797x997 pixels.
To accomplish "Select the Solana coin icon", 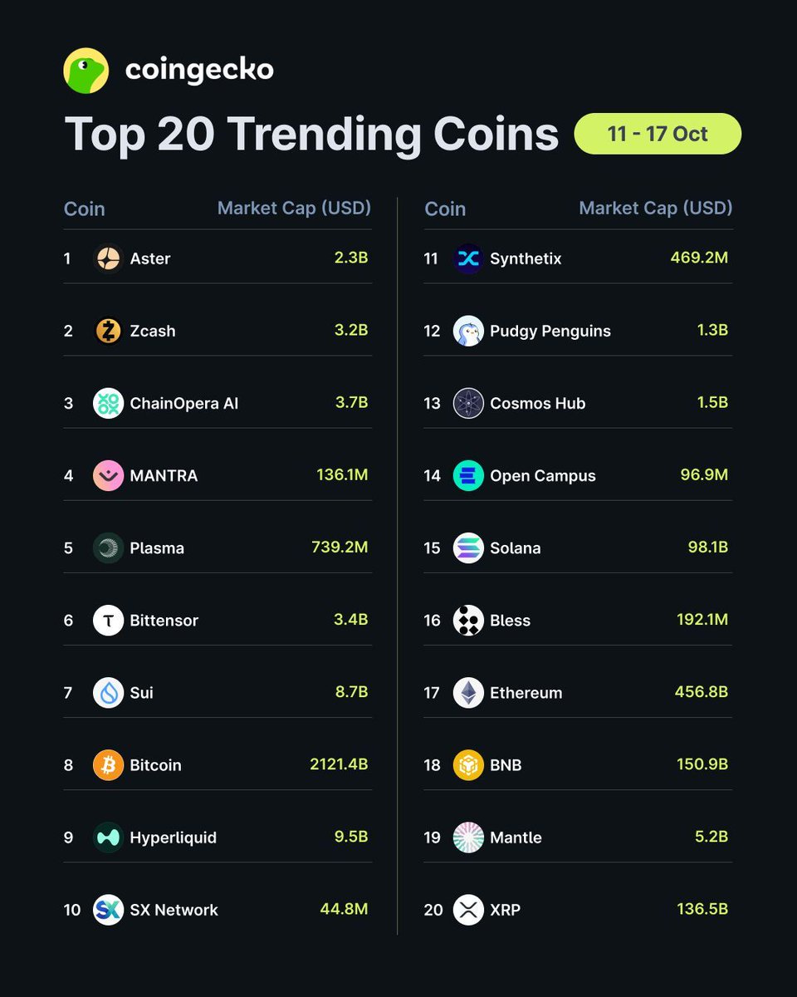I will pyautogui.click(x=468, y=548).
